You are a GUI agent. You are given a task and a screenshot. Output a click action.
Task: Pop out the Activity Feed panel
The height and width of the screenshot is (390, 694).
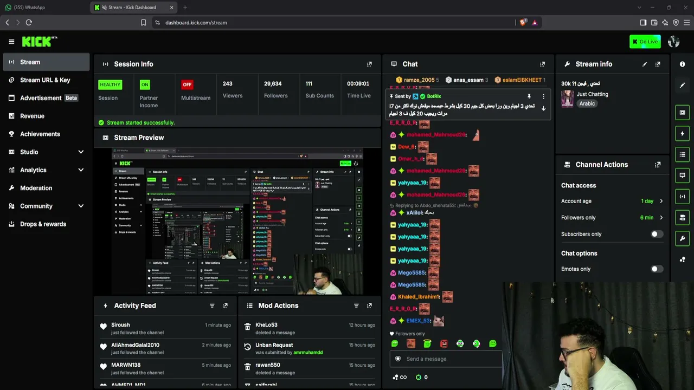pyautogui.click(x=225, y=305)
